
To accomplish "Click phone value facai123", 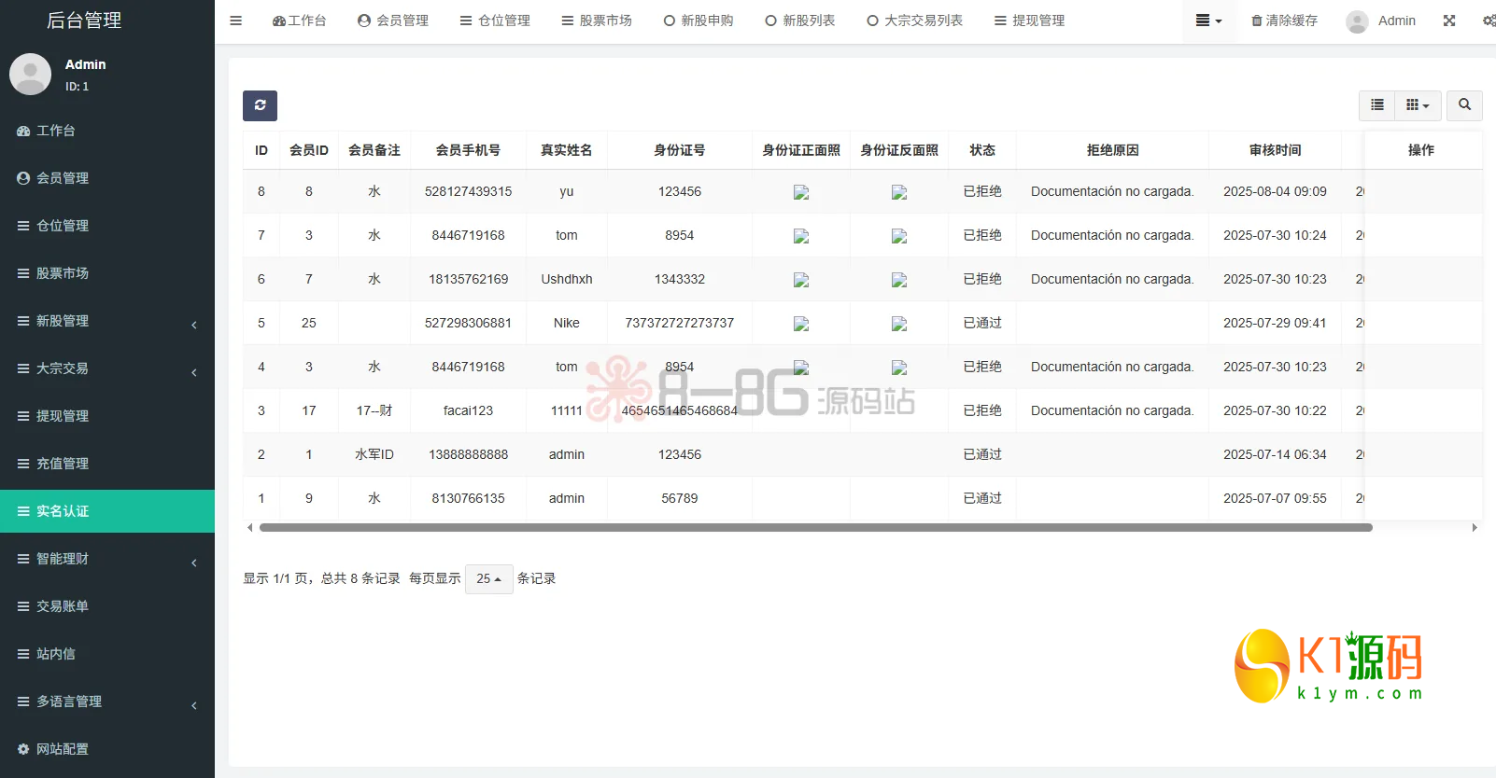I will [x=468, y=410].
